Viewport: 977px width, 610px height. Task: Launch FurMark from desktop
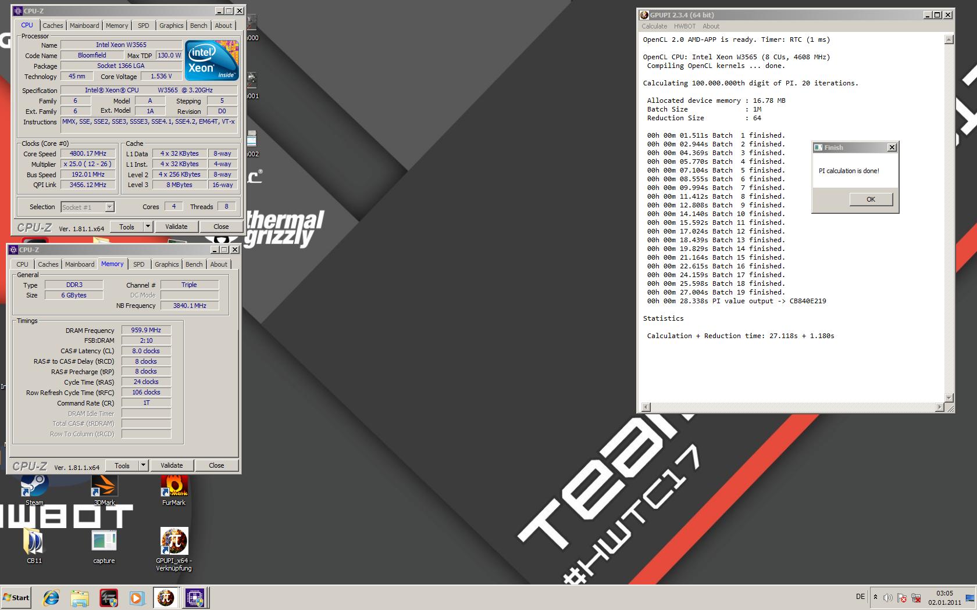(x=174, y=490)
